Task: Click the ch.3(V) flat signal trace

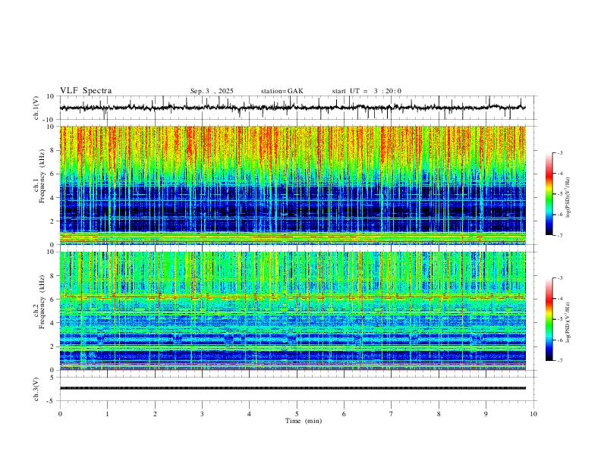Action: [293, 388]
